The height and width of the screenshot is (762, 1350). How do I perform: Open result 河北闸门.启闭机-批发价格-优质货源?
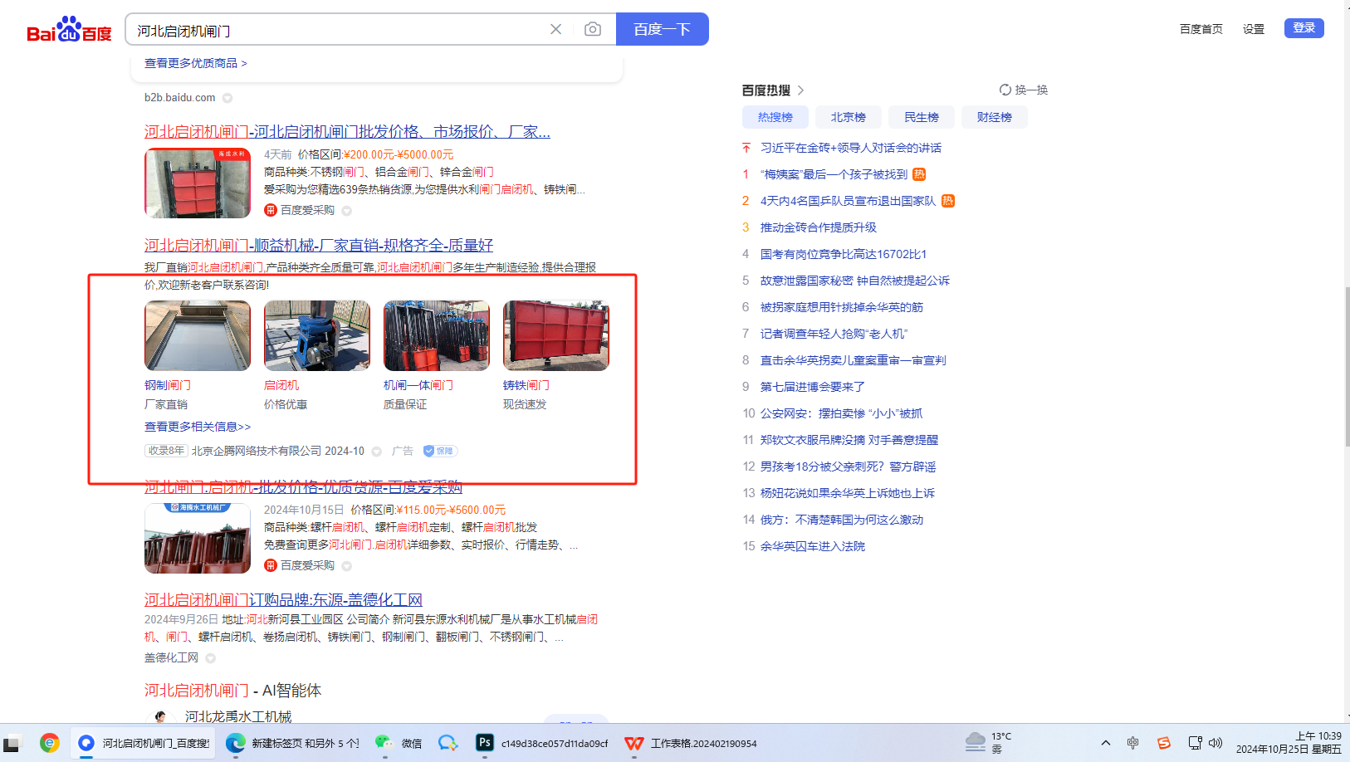tap(303, 486)
